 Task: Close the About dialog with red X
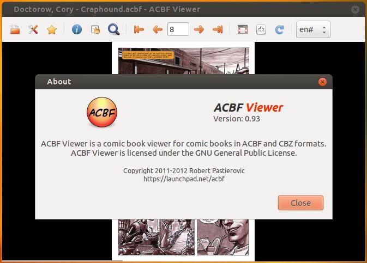(x=322, y=82)
